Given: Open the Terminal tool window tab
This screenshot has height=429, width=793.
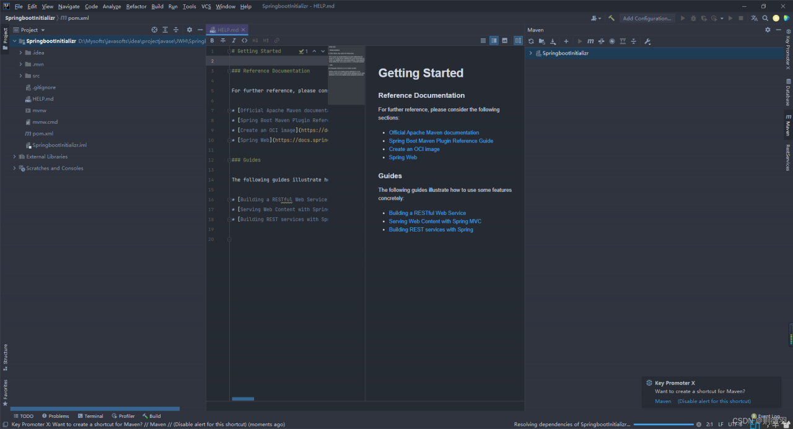Looking at the screenshot, I should tap(90, 416).
